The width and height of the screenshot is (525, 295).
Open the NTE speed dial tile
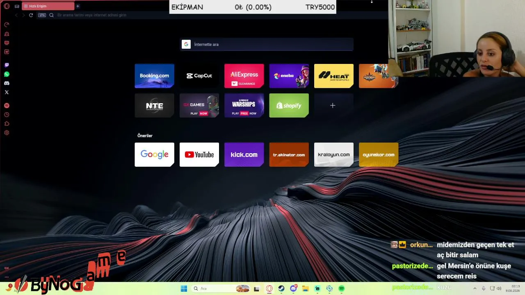154,106
